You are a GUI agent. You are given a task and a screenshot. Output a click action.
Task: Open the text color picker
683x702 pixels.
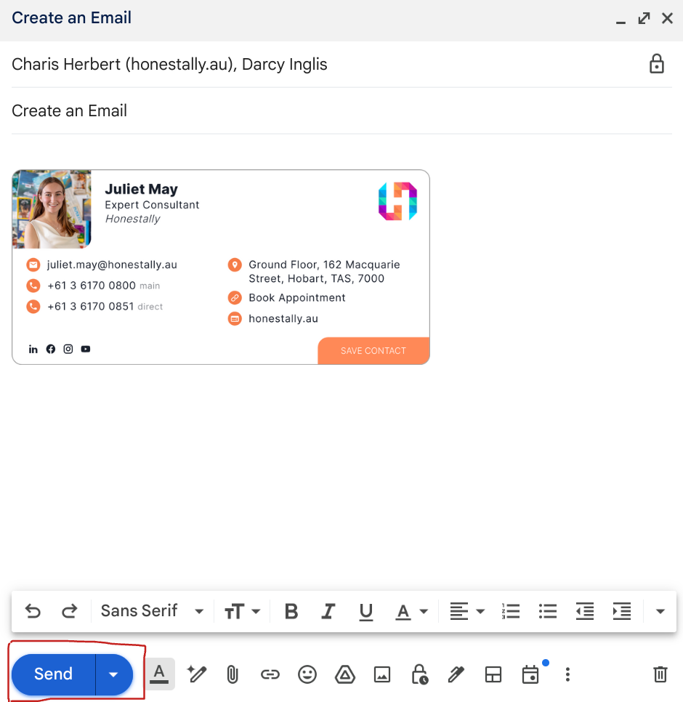(x=411, y=611)
